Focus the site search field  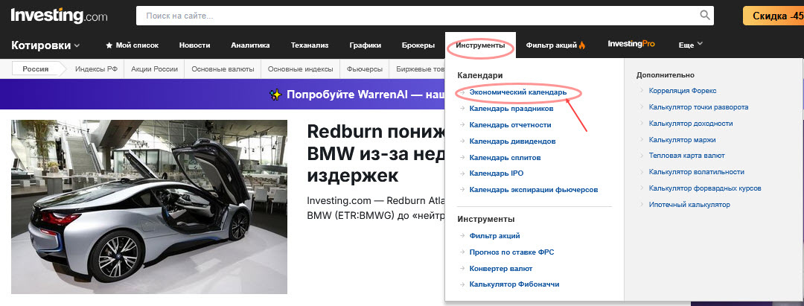[x=424, y=16]
